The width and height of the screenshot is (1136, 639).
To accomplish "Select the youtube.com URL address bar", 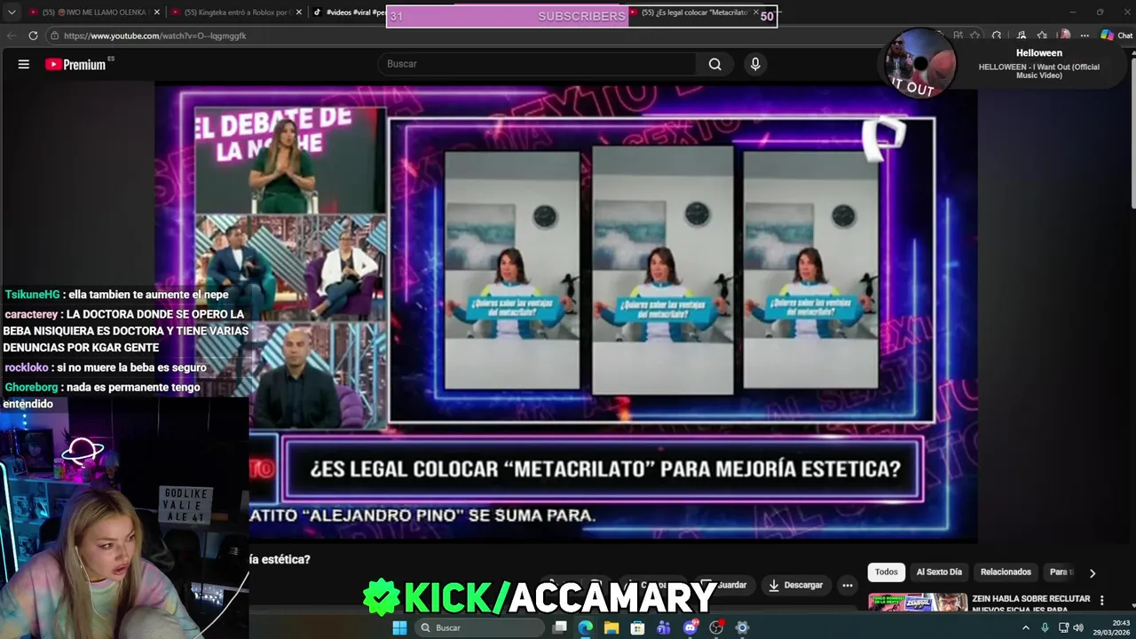I will [x=153, y=35].
